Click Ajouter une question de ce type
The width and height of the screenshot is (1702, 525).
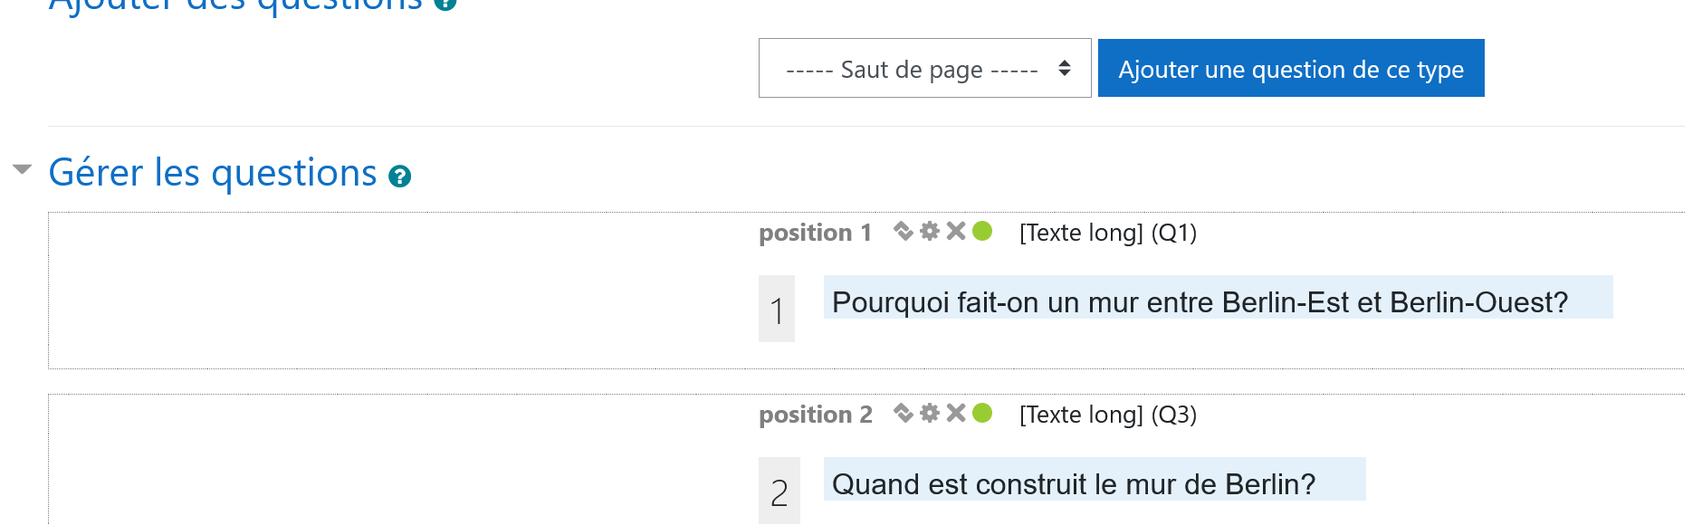pos(1291,68)
